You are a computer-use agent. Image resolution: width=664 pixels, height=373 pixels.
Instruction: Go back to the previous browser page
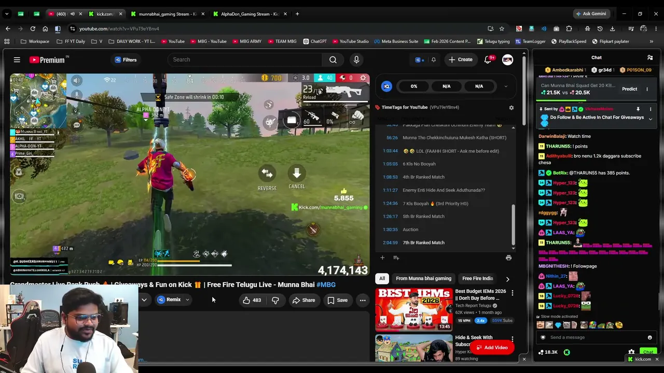coord(8,28)
